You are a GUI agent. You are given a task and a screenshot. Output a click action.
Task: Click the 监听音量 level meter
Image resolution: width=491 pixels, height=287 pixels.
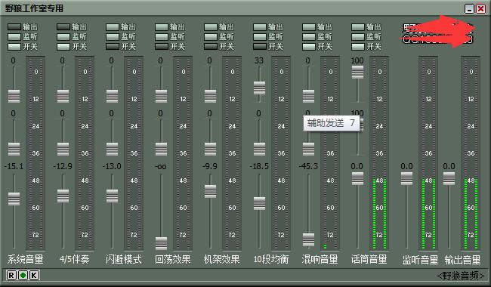428,153
